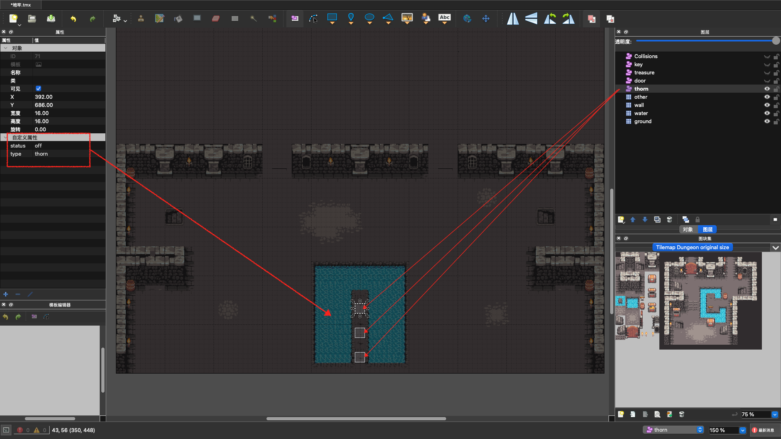Show the treasure layer
This screenshot has height=439, width=781.
coord(767,73)
